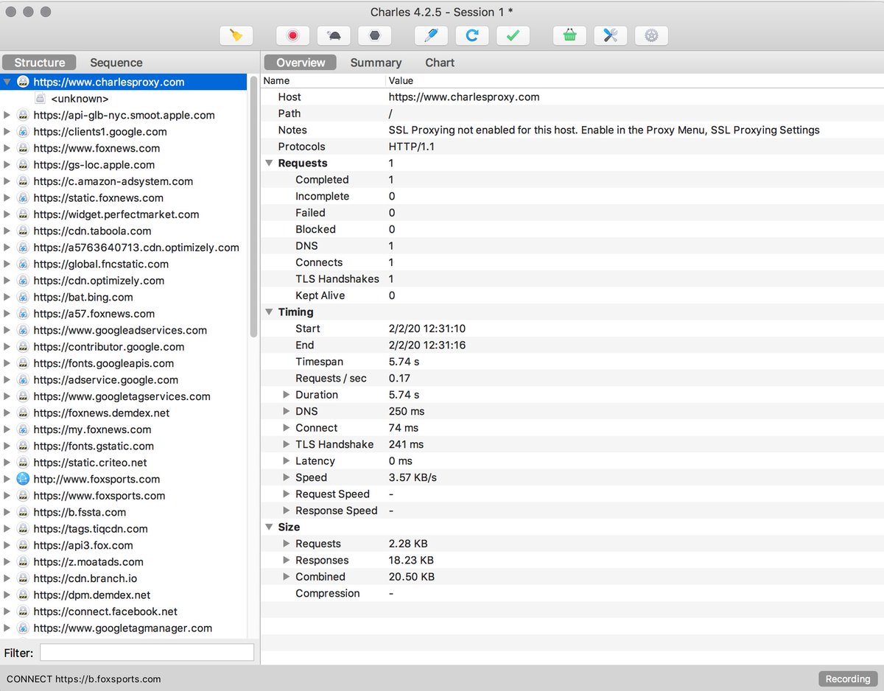Click the host icon beside cdn.branch.io
The height and width of the screenshot is (691, 884).
(23, 578)
